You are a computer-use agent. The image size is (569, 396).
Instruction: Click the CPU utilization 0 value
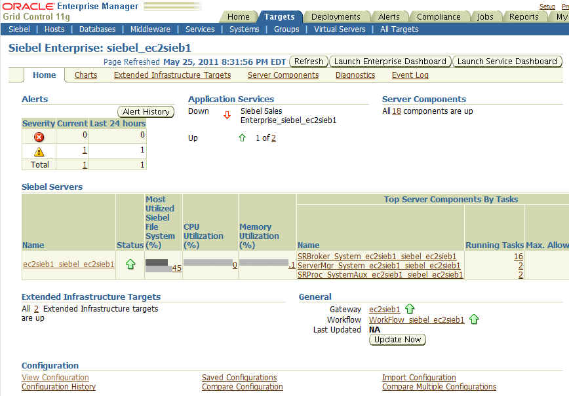click(x=235, y=265)
